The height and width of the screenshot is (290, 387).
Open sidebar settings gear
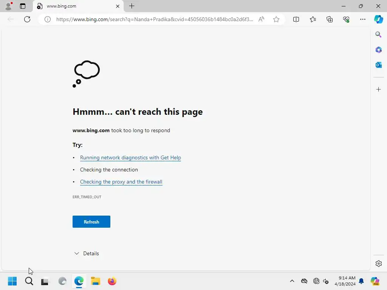click(378, 264)
